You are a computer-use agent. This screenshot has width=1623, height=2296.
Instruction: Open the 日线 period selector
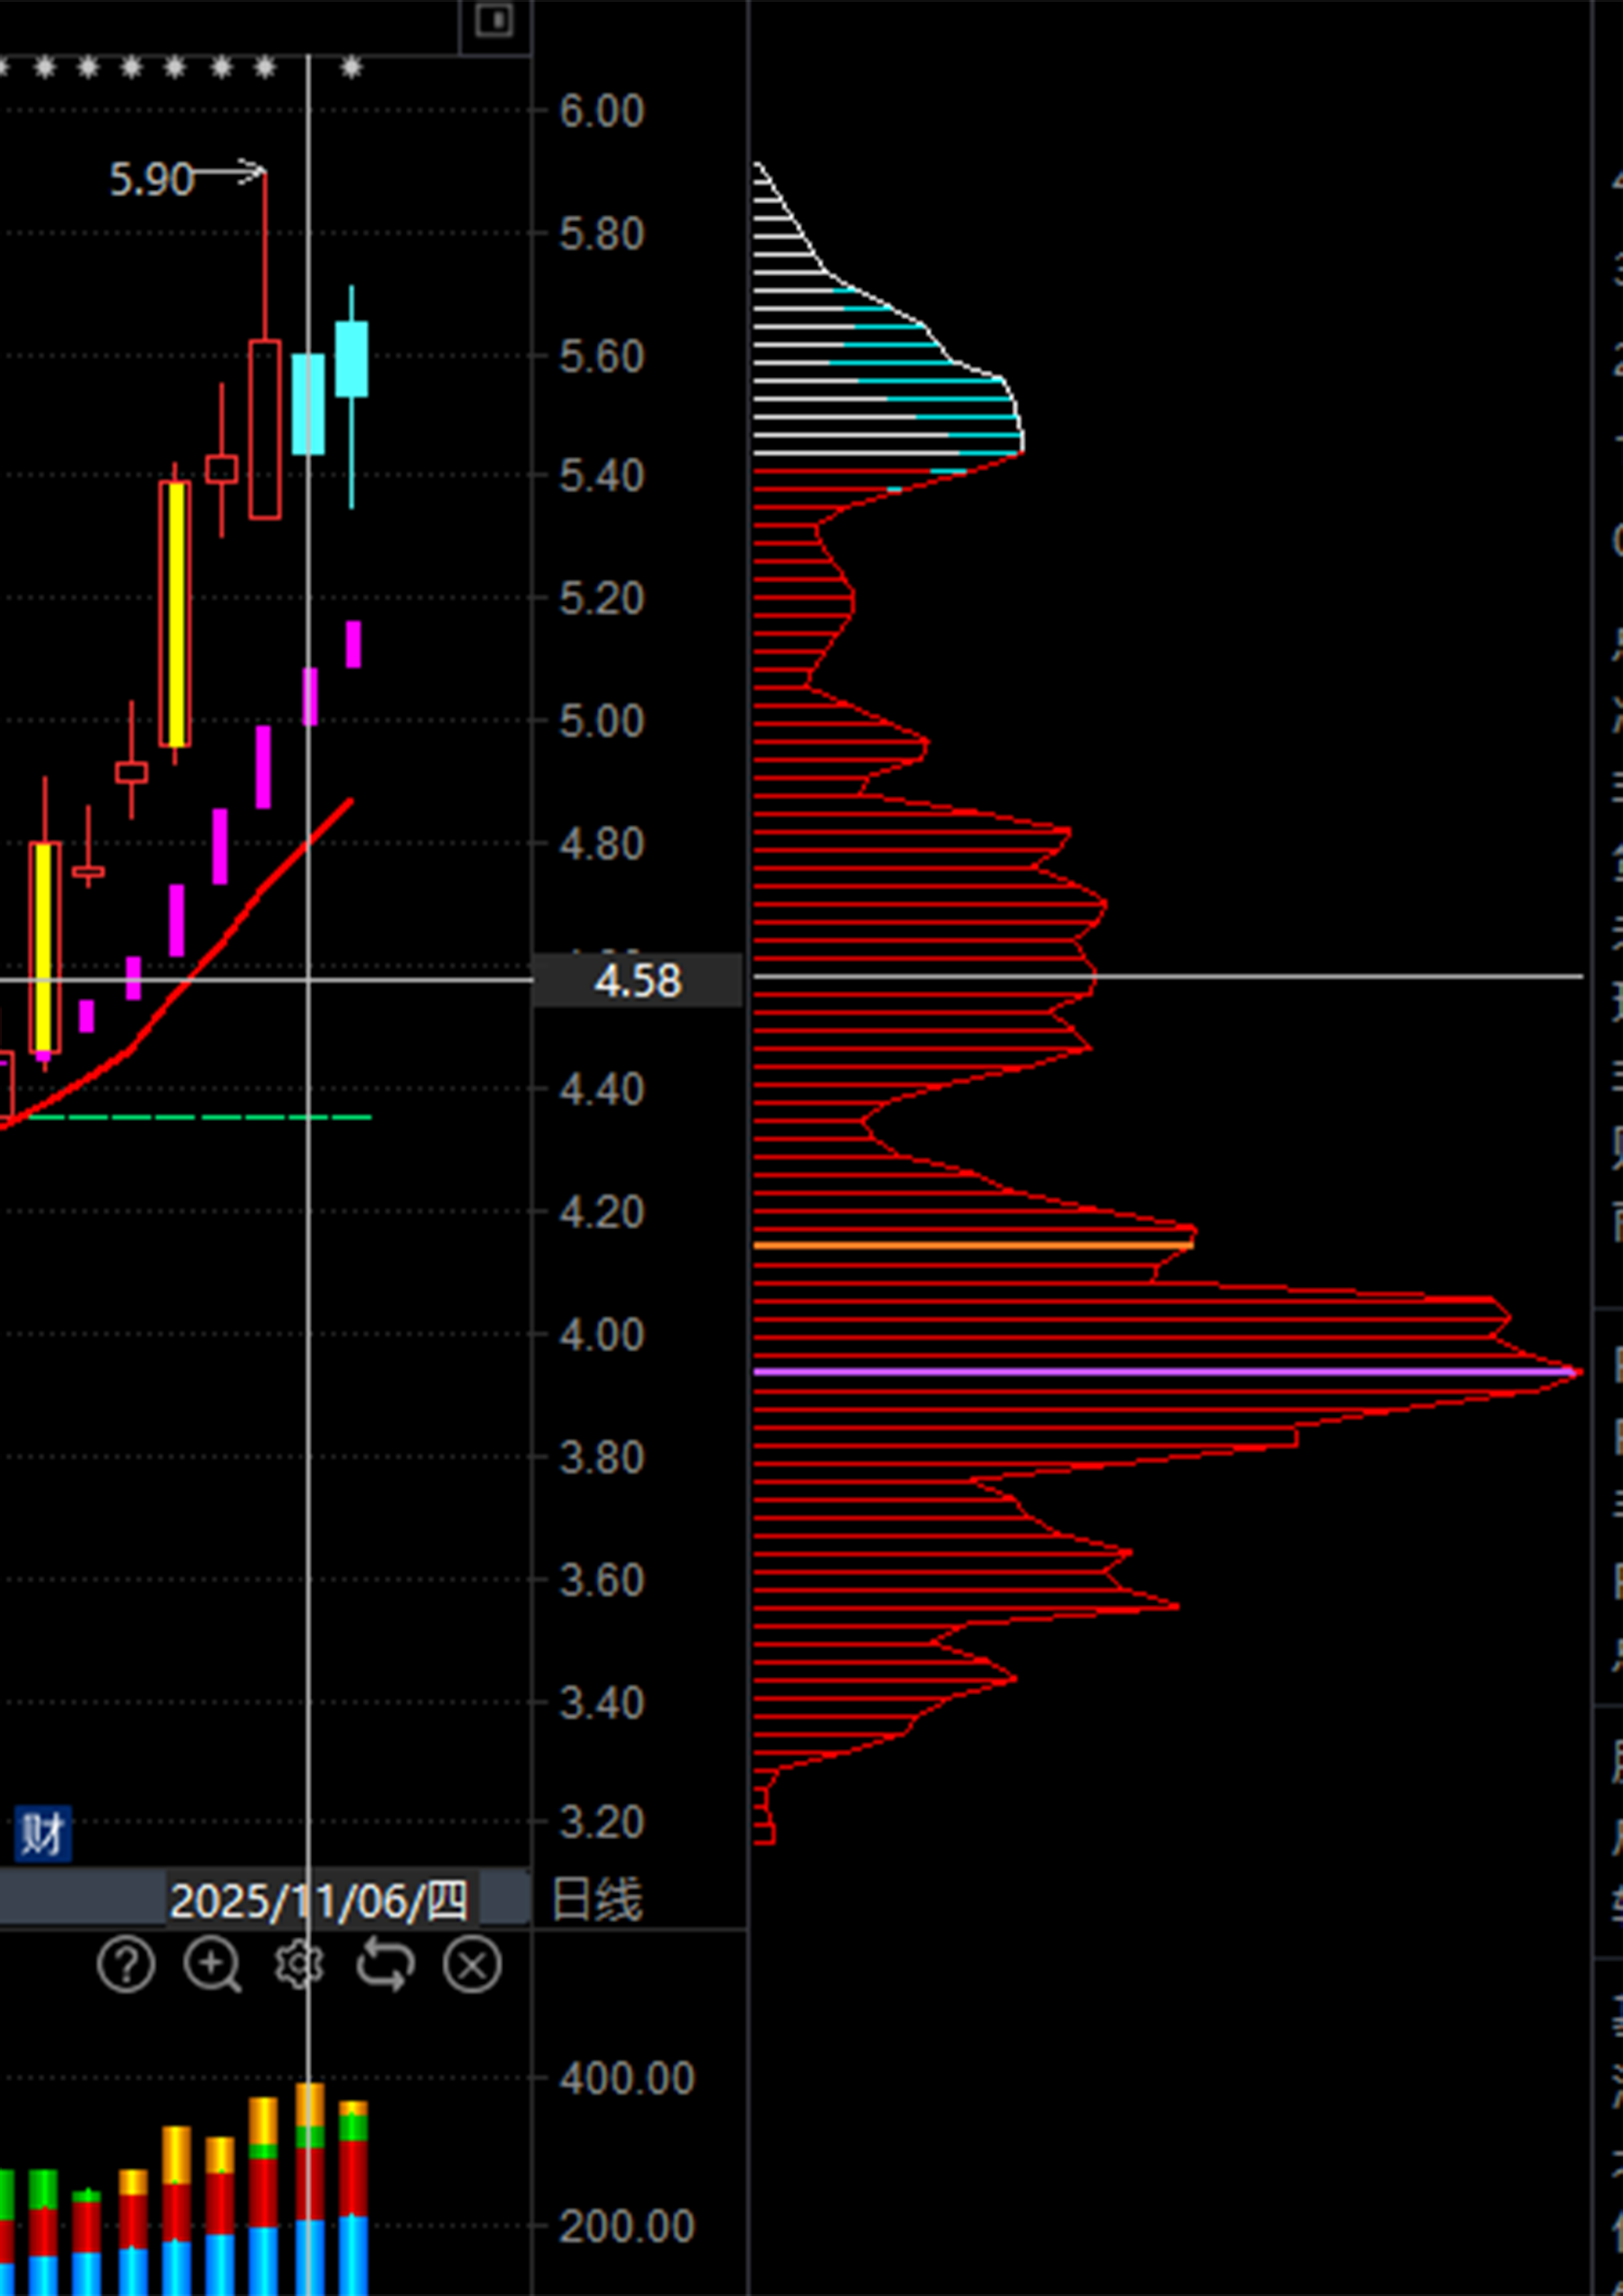tap(596, 1900)
